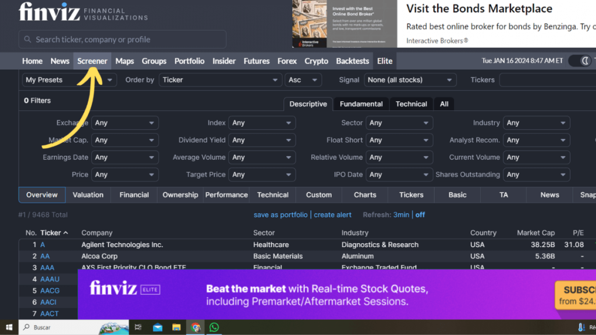Open the Groups menu item
Image resolution: width=596 pixels, height=335 pixels.
(154, 60)
